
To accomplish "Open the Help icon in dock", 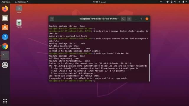I will [x=5, y=37].
